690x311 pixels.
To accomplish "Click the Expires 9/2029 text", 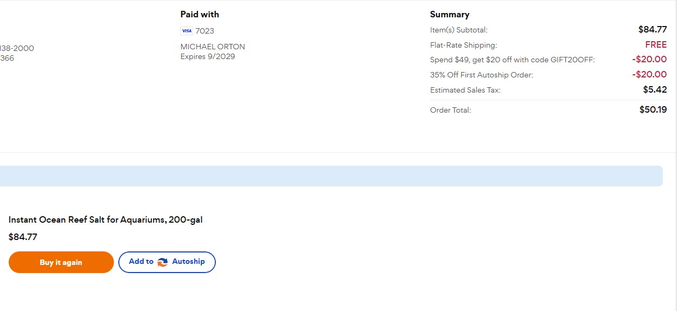I will (208, 56).
